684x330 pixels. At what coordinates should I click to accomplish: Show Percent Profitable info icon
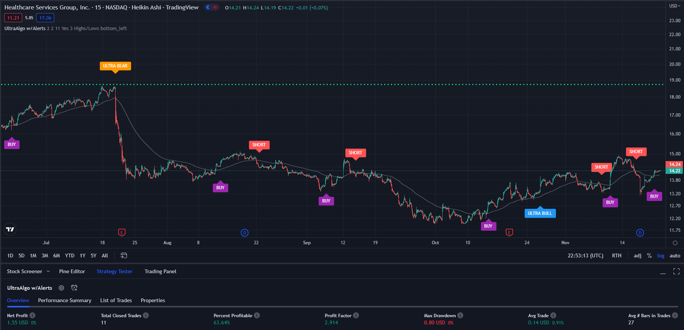[x=257, y=315]
